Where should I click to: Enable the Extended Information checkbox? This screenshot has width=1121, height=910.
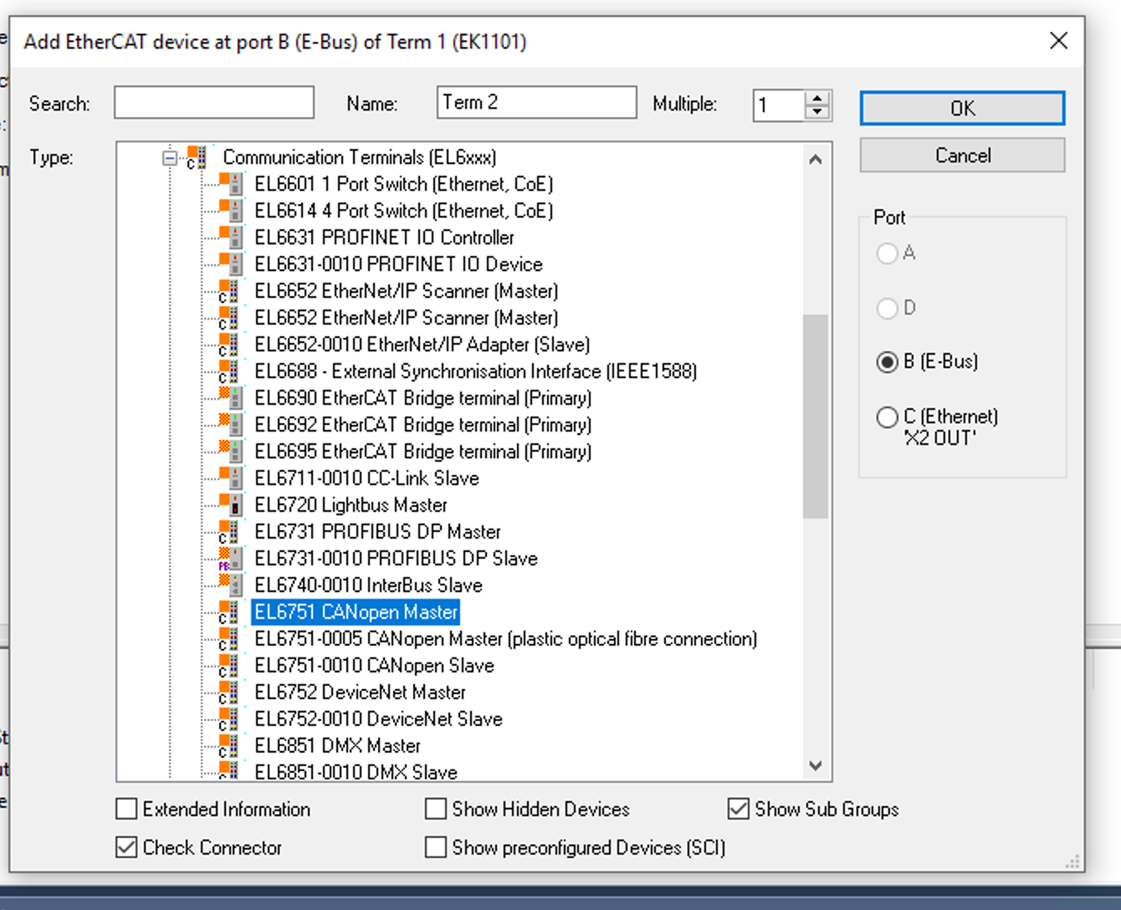click(x=125, y=809)
